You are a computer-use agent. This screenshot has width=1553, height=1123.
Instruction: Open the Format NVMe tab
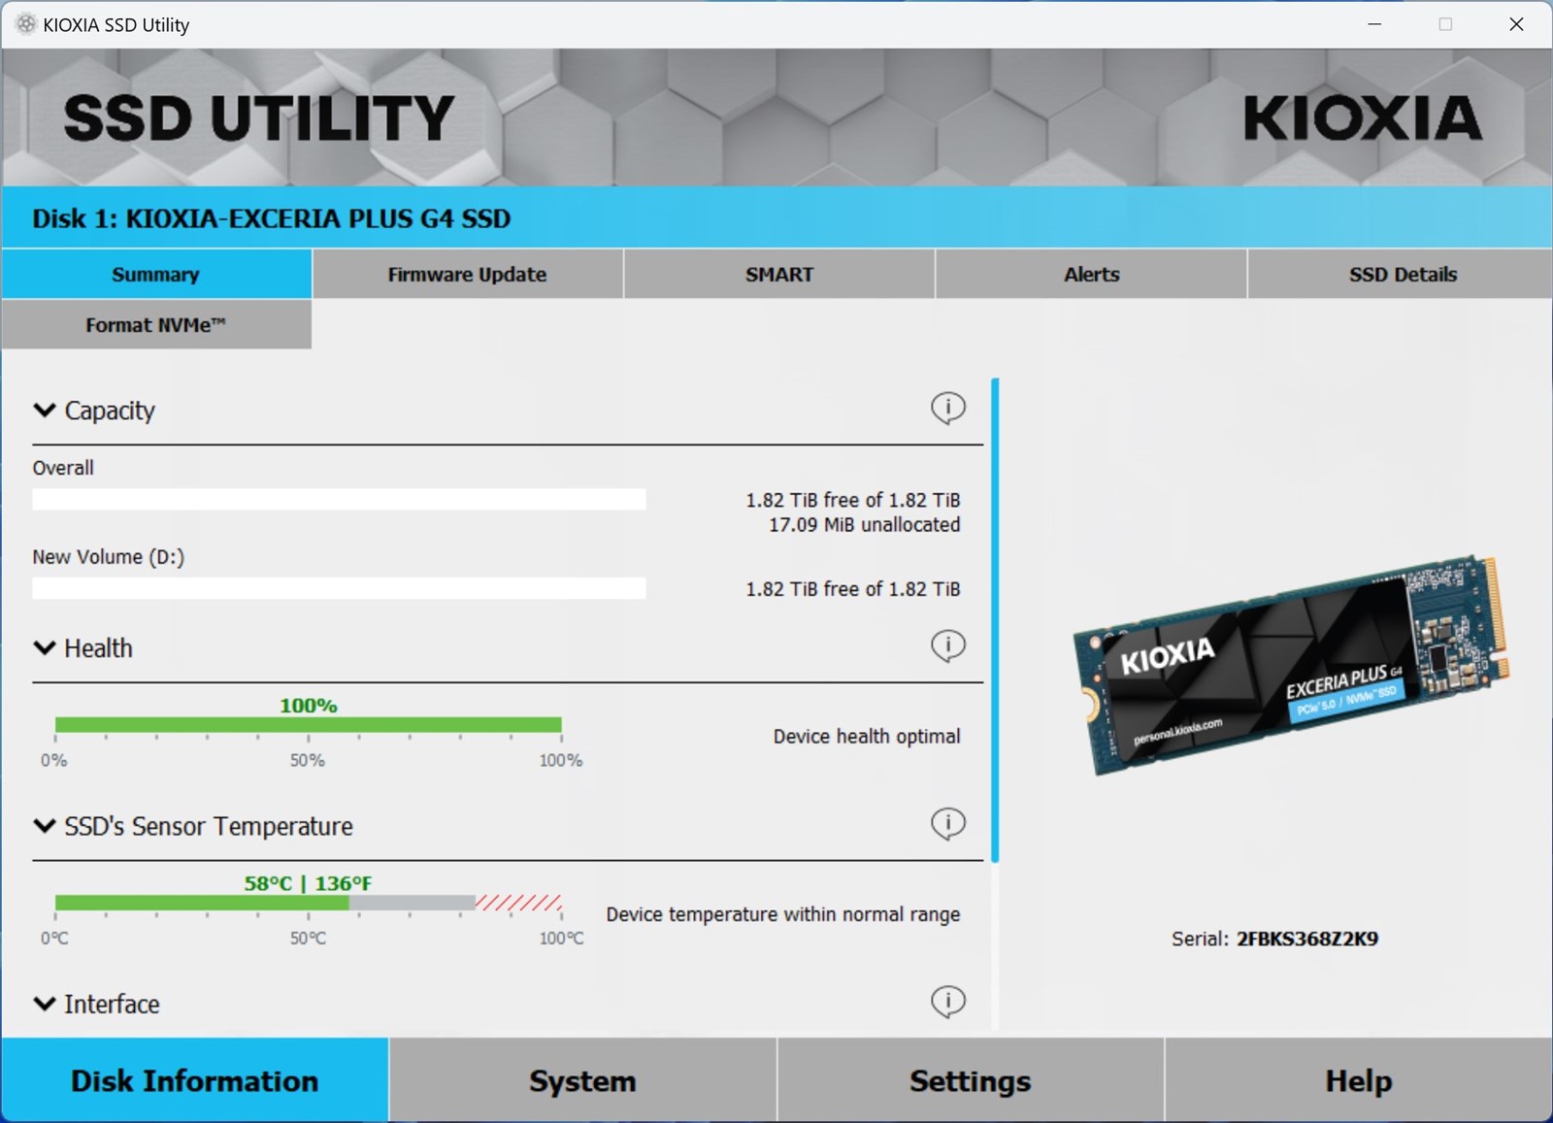pos(155,325)
